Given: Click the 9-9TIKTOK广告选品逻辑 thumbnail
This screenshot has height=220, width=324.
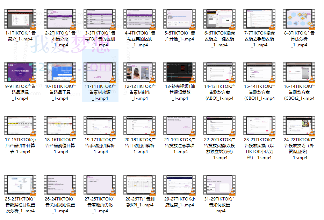Looking at the screenshot, I should click(x=20, y=73).
